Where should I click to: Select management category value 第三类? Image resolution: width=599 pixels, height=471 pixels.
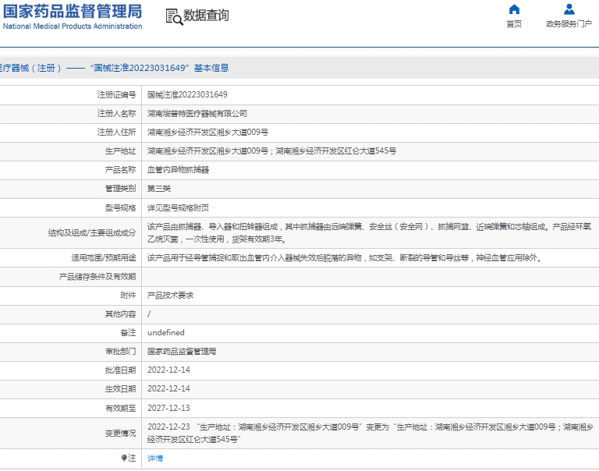[x=159, y=189]
